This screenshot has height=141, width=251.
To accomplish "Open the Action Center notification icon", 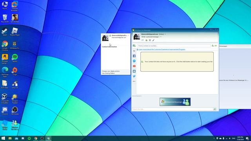I will point(247,138).
